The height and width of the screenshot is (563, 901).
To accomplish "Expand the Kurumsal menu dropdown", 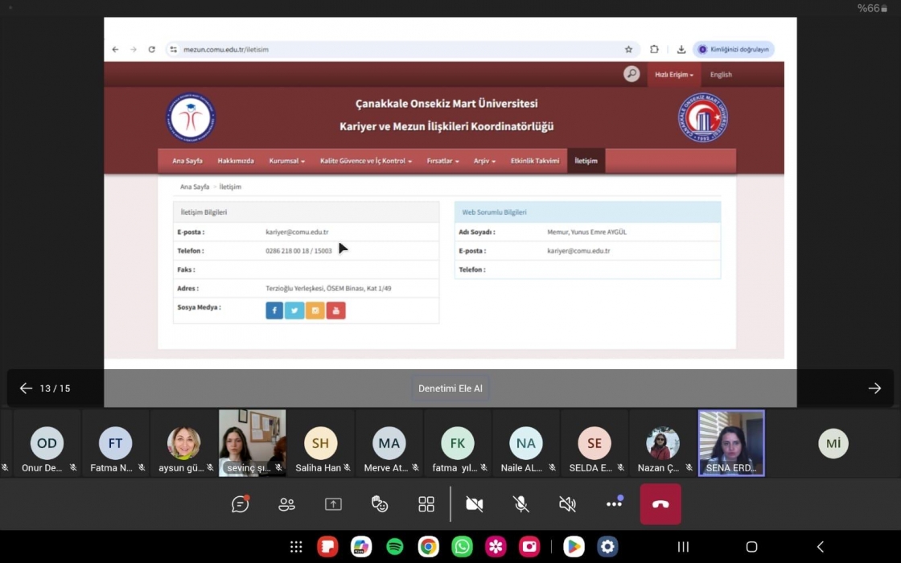I will tap(286, 161).
